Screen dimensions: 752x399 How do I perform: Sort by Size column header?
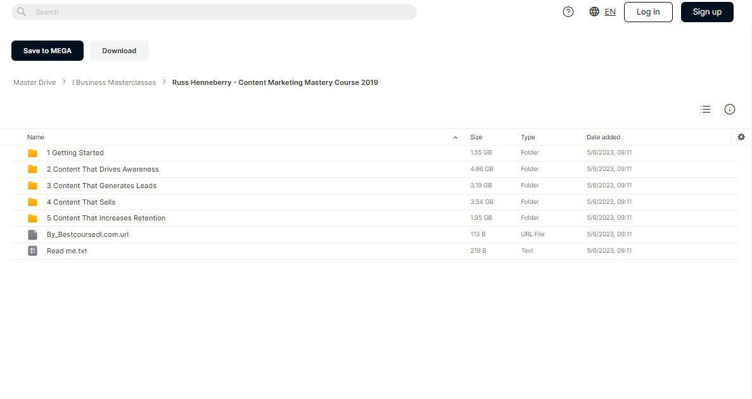point(476,137)
